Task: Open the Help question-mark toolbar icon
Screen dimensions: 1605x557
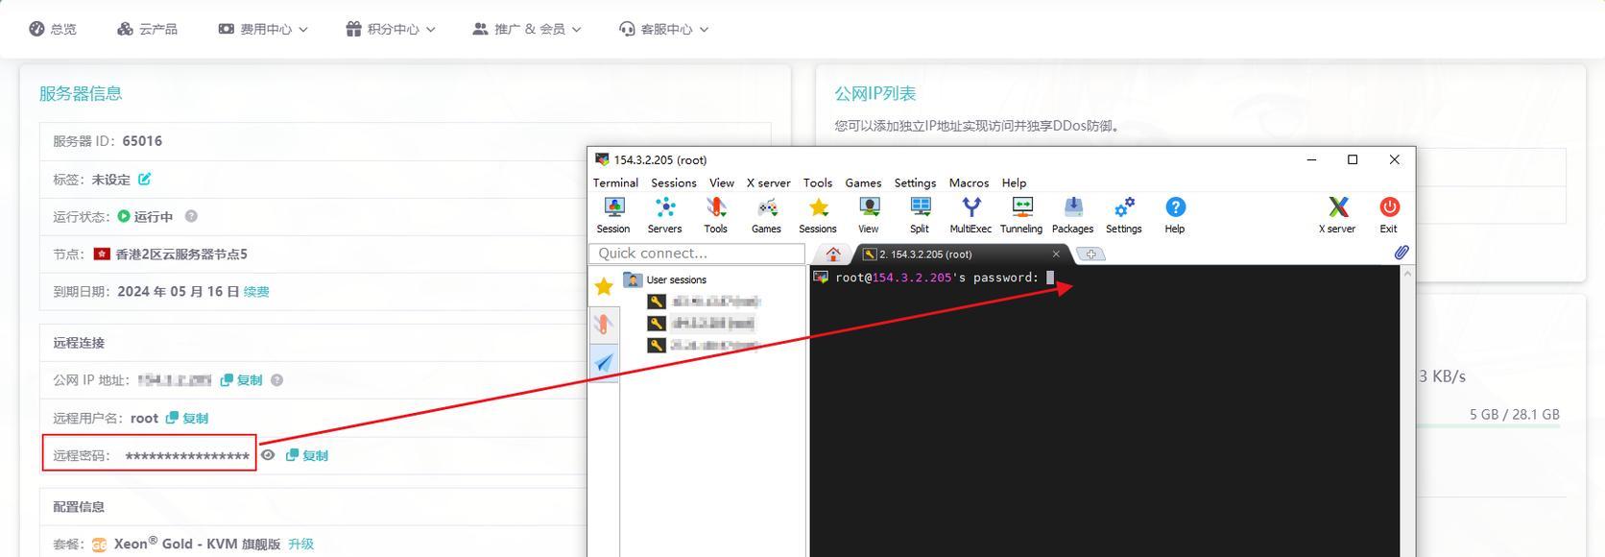Action: 1175,215
